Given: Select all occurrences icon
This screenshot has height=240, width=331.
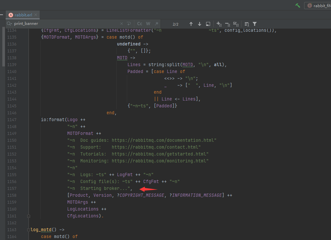Looking at the screenshot, I should (x=236, y=24).
